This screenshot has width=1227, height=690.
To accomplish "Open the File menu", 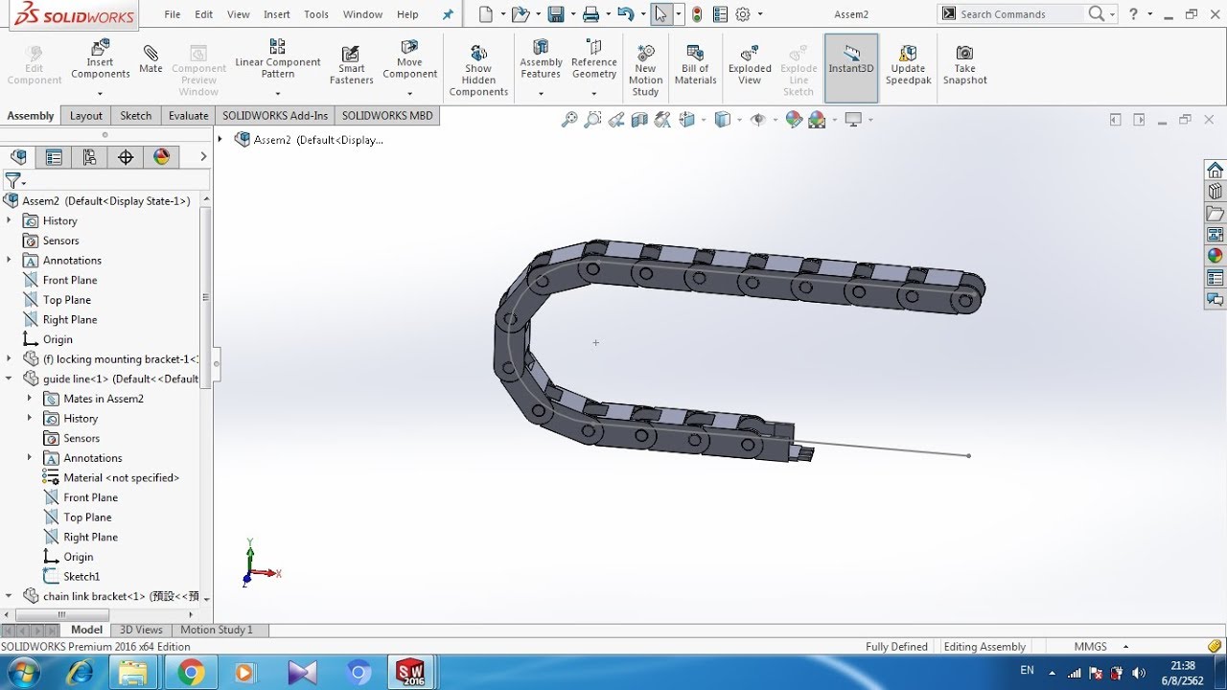I will 173,14.
